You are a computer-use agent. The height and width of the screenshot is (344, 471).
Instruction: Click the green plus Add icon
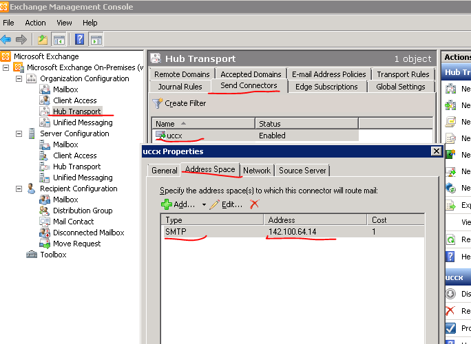pyautogui.click(x=167, y=204)
